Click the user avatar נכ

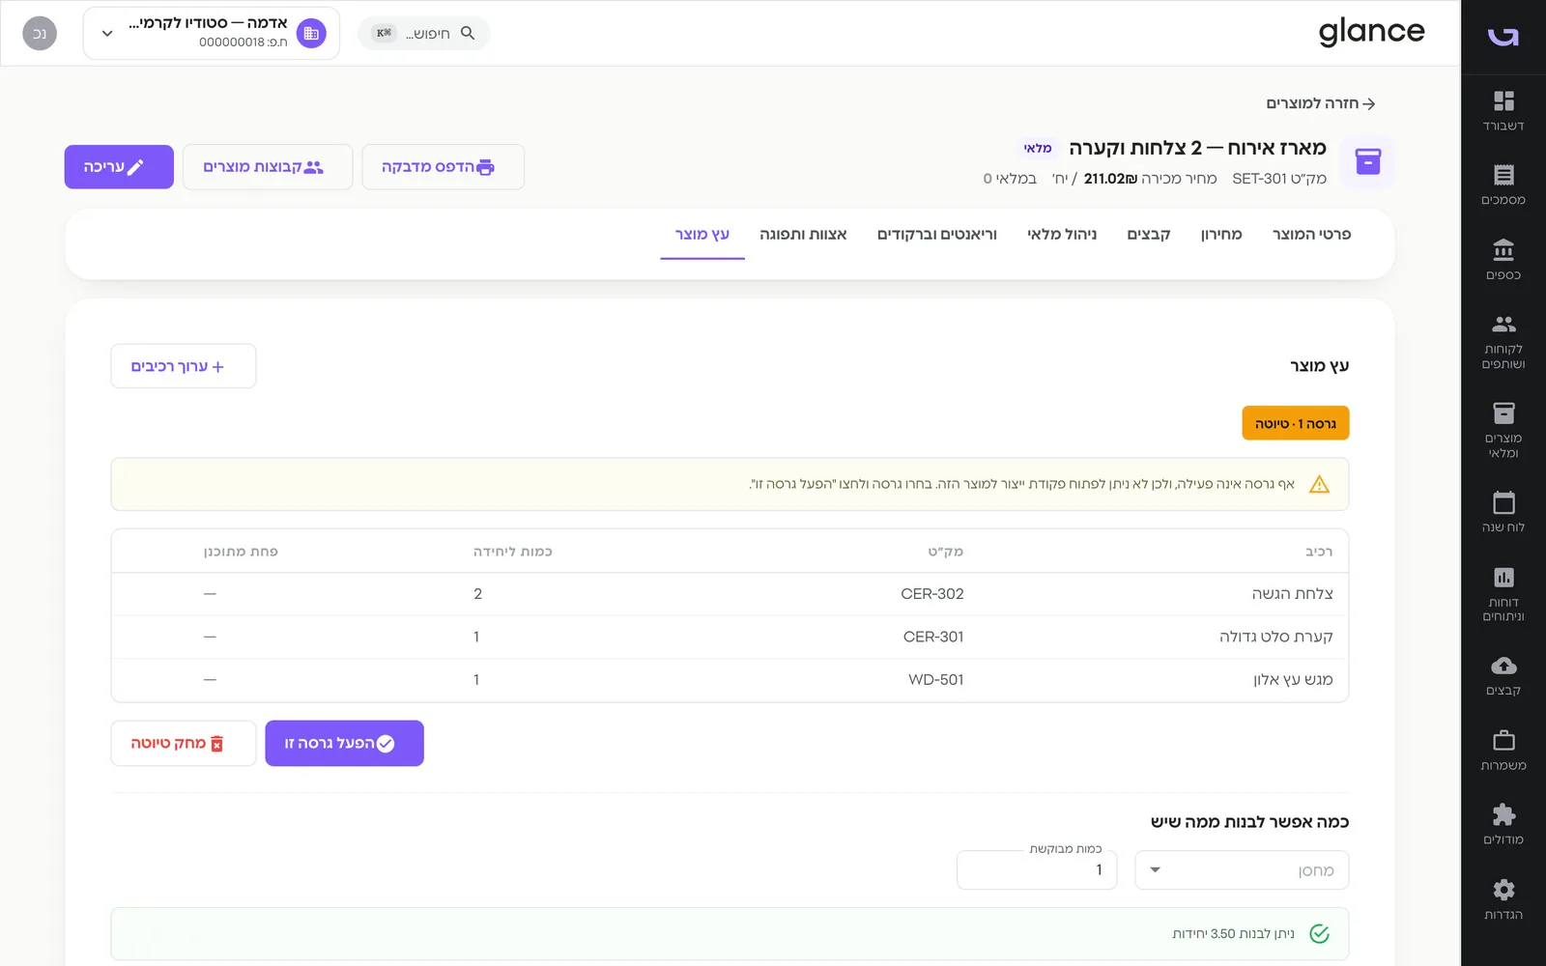coord(40,33)
